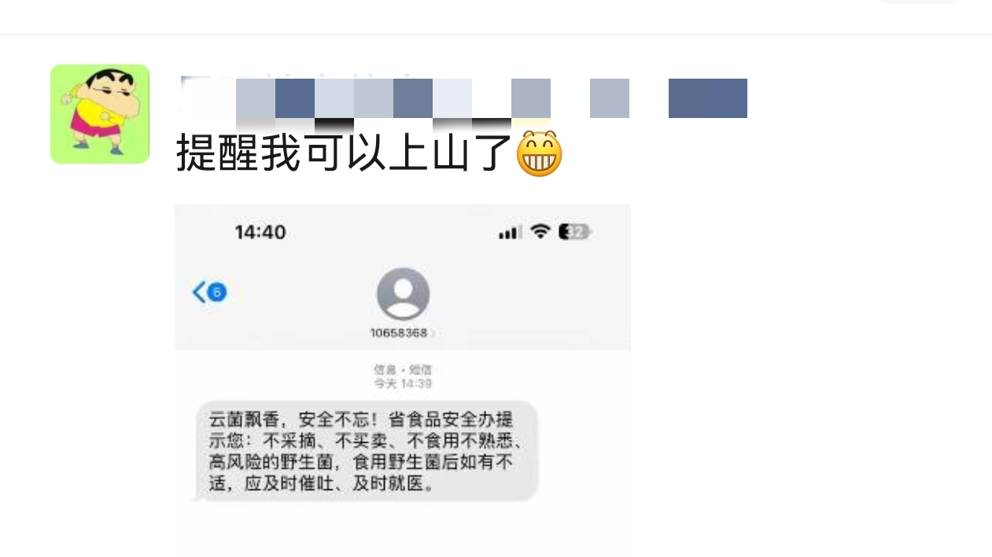The width and height of the screenshot is (992, 557).
Task: Click the blue unread badge showing 6
Action: coord(217,293)
